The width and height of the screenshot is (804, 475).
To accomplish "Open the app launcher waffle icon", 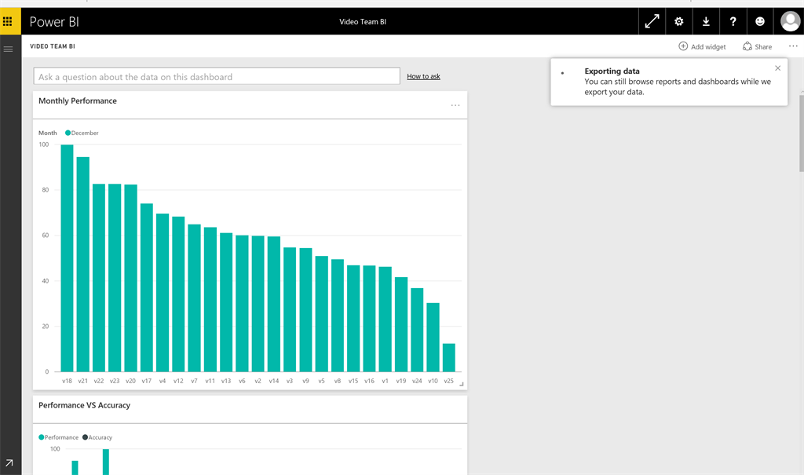I will coord(8,21).
